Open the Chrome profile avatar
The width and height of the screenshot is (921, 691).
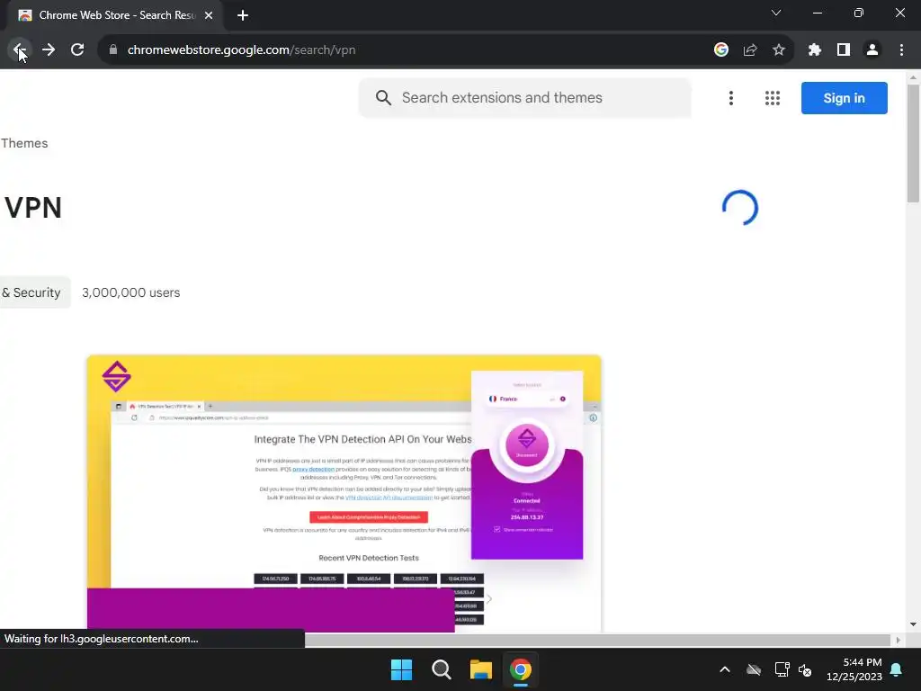click(x=872, y=50)
